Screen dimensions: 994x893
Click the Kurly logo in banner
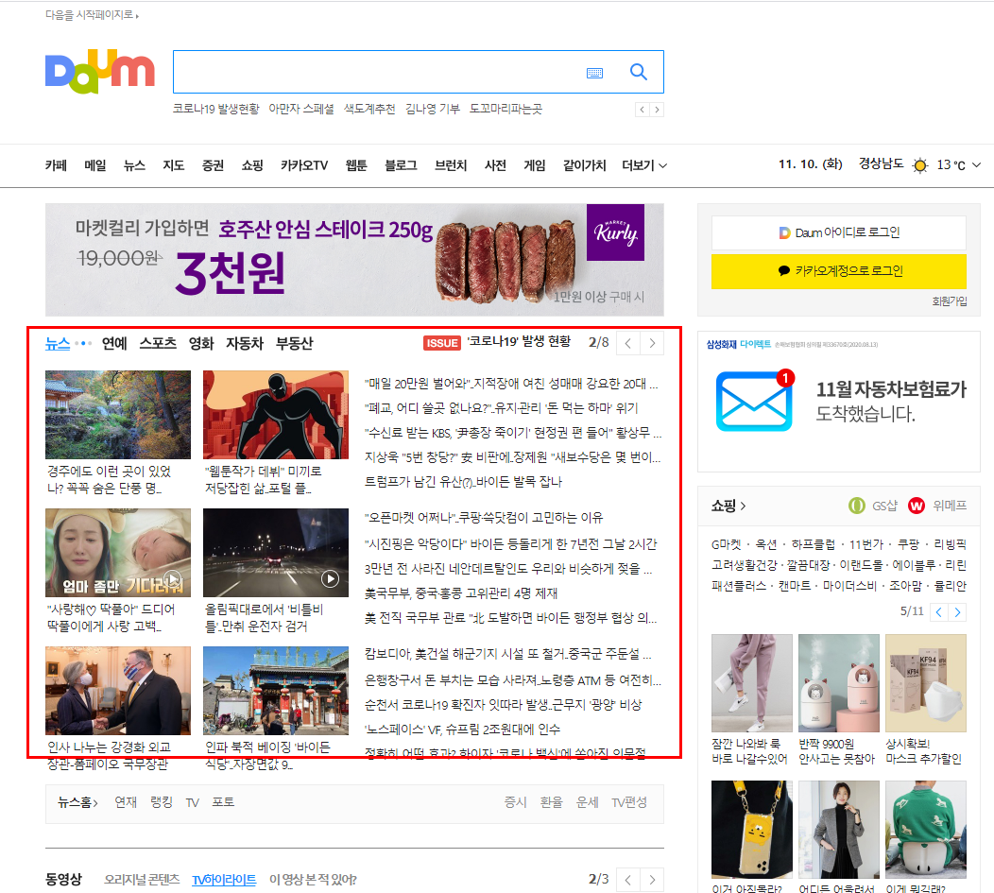coord(615,232)
